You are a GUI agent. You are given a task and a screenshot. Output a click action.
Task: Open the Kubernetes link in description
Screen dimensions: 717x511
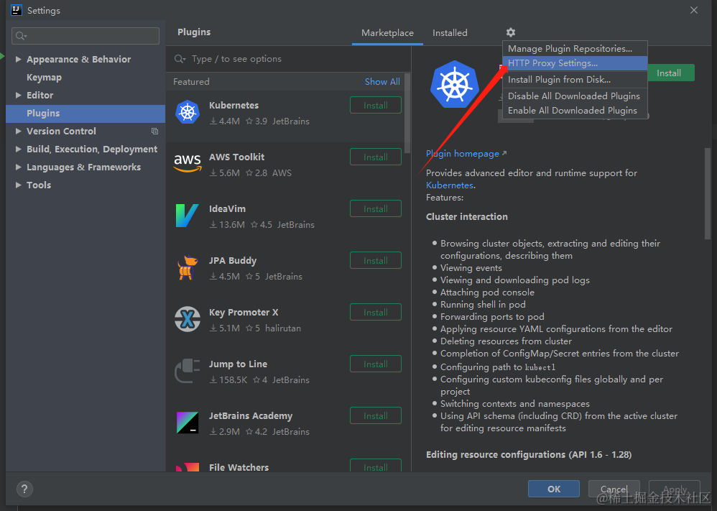pyautogui.click(x=450, y=185)
